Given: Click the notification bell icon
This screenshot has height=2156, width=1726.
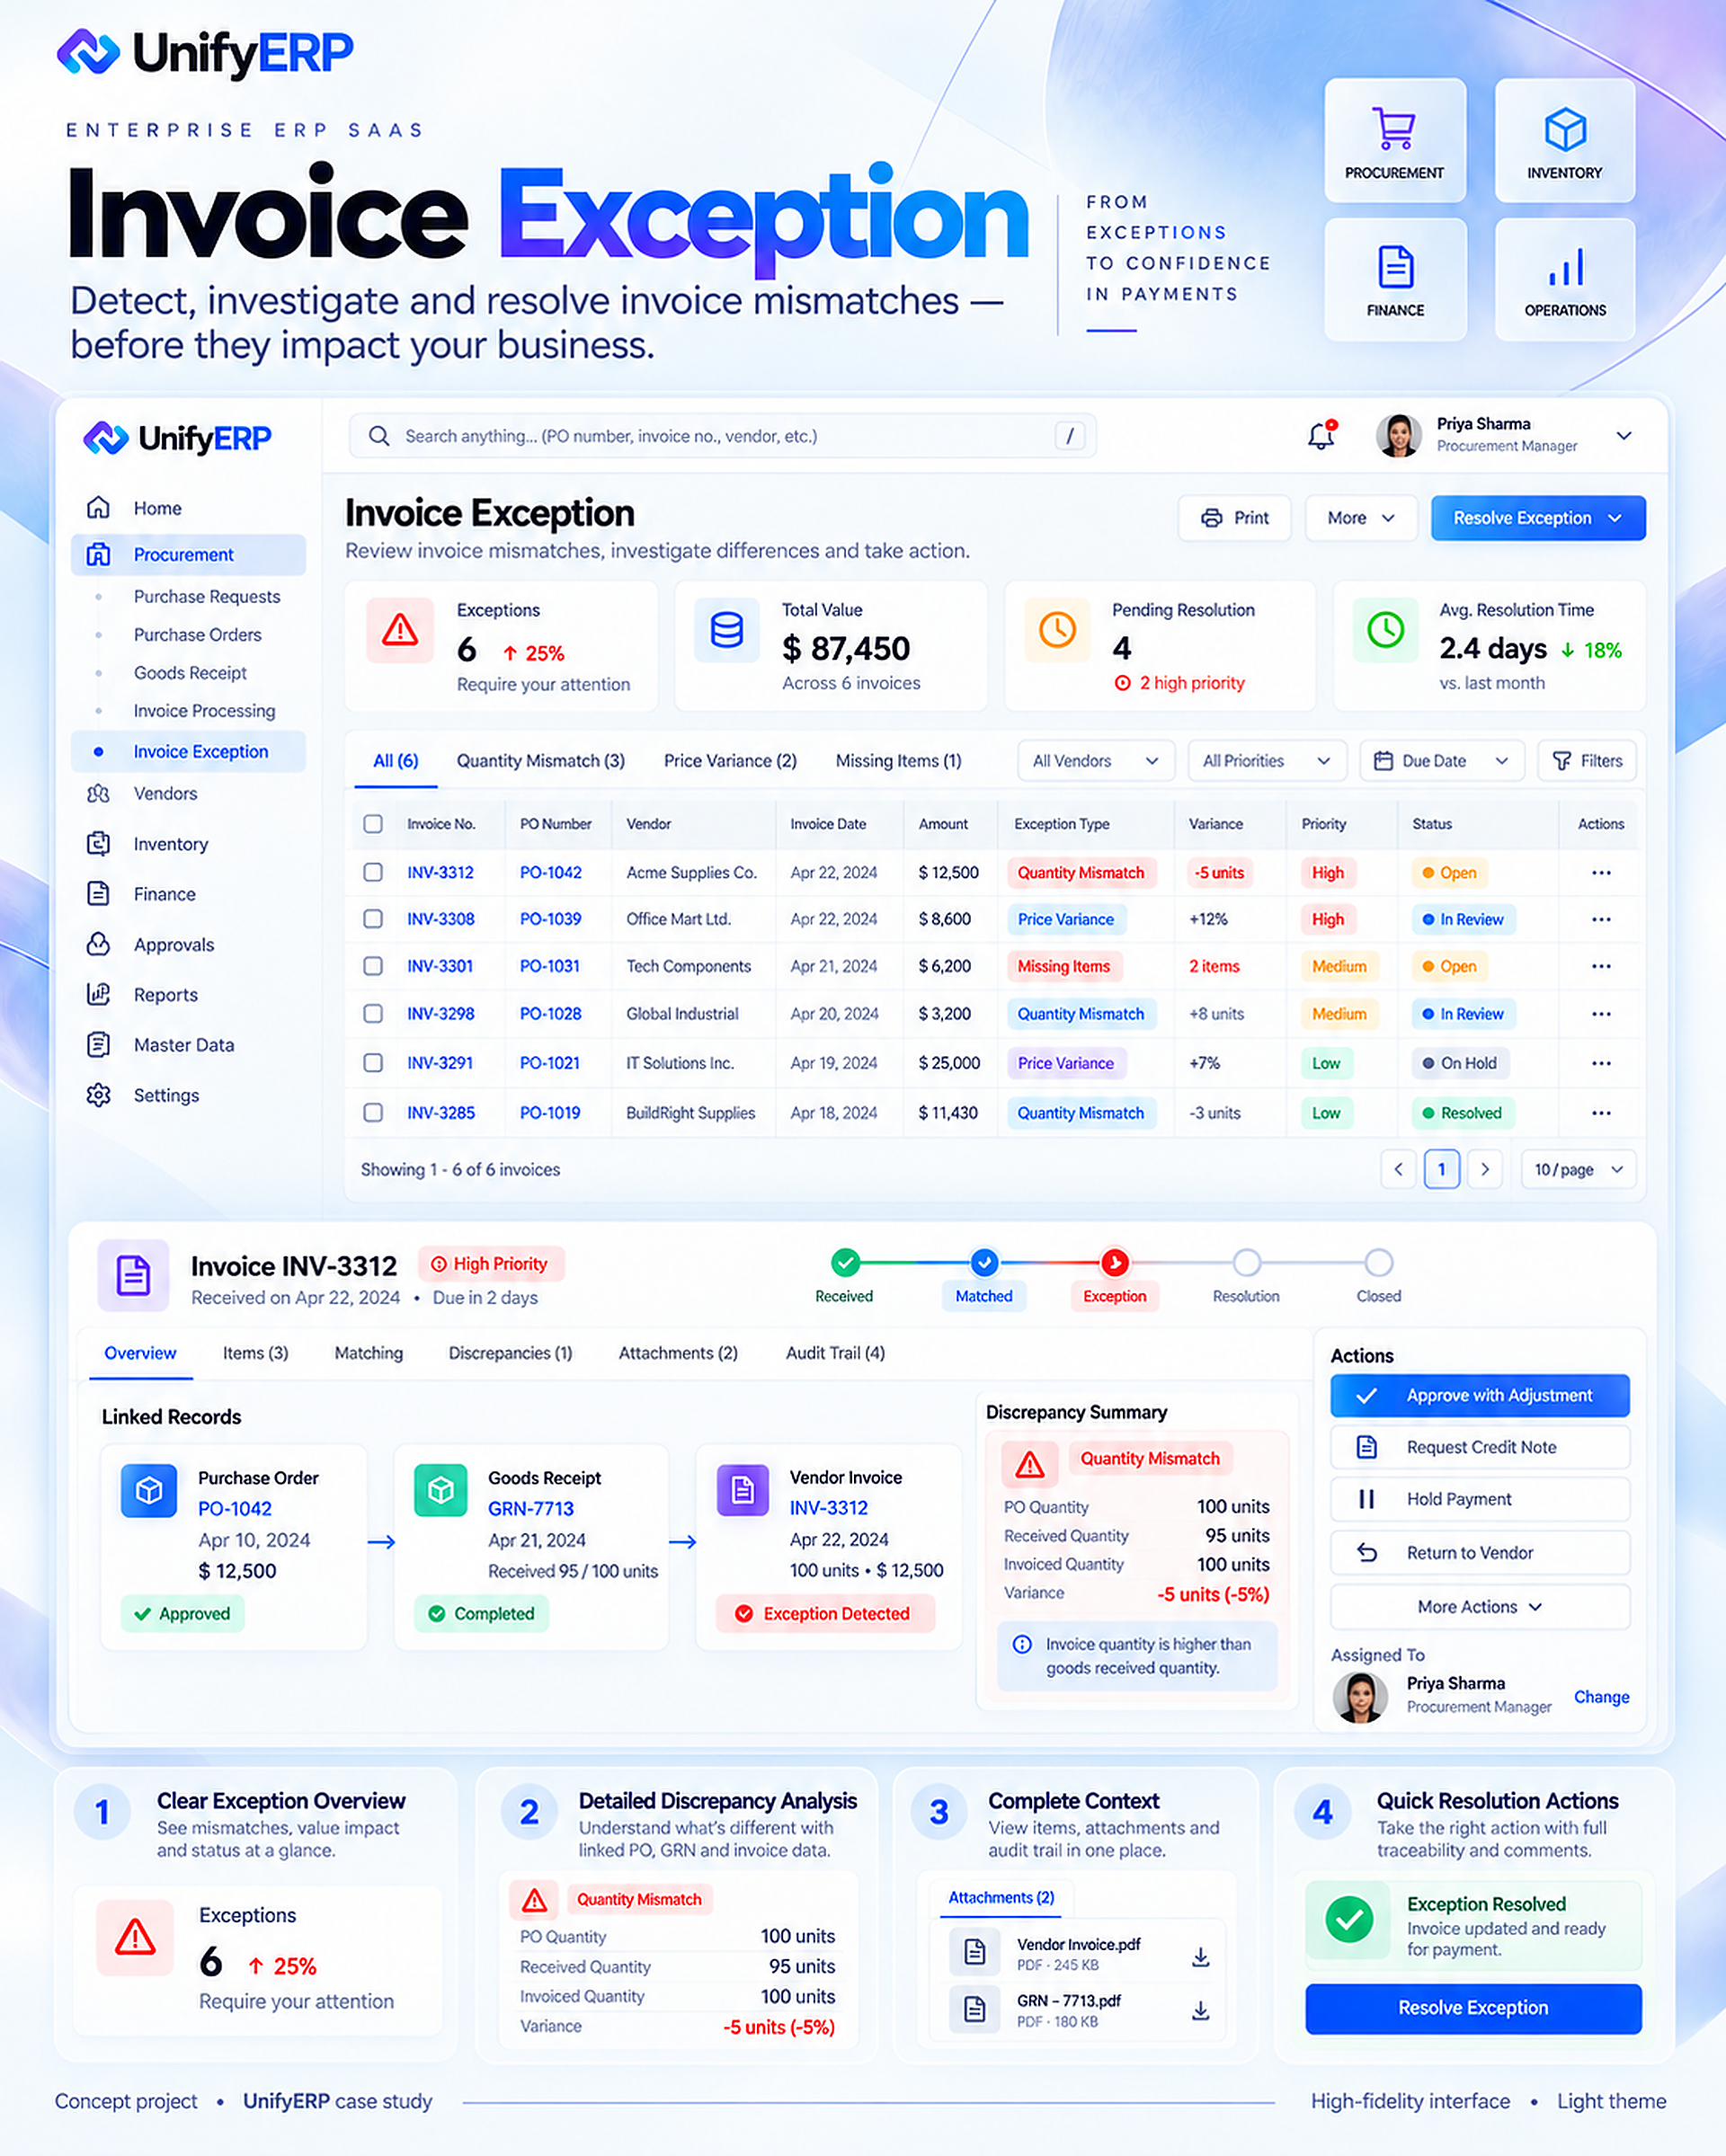Looking at the screenshot, I should pos(1321,435).
